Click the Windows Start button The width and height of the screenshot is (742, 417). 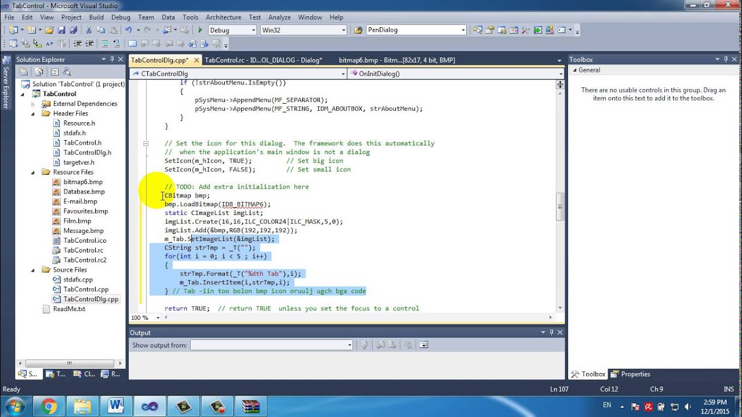click(x=14, y=405)
